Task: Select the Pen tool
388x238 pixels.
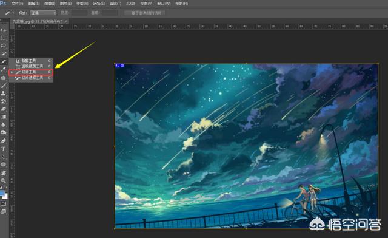Action: pos(4,141)
